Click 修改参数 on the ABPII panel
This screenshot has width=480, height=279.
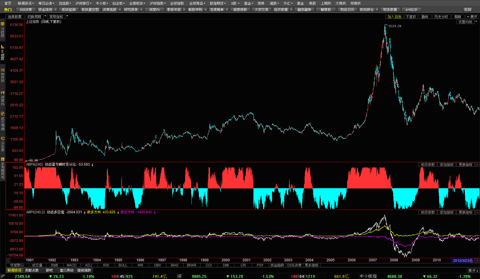[428, 165]
